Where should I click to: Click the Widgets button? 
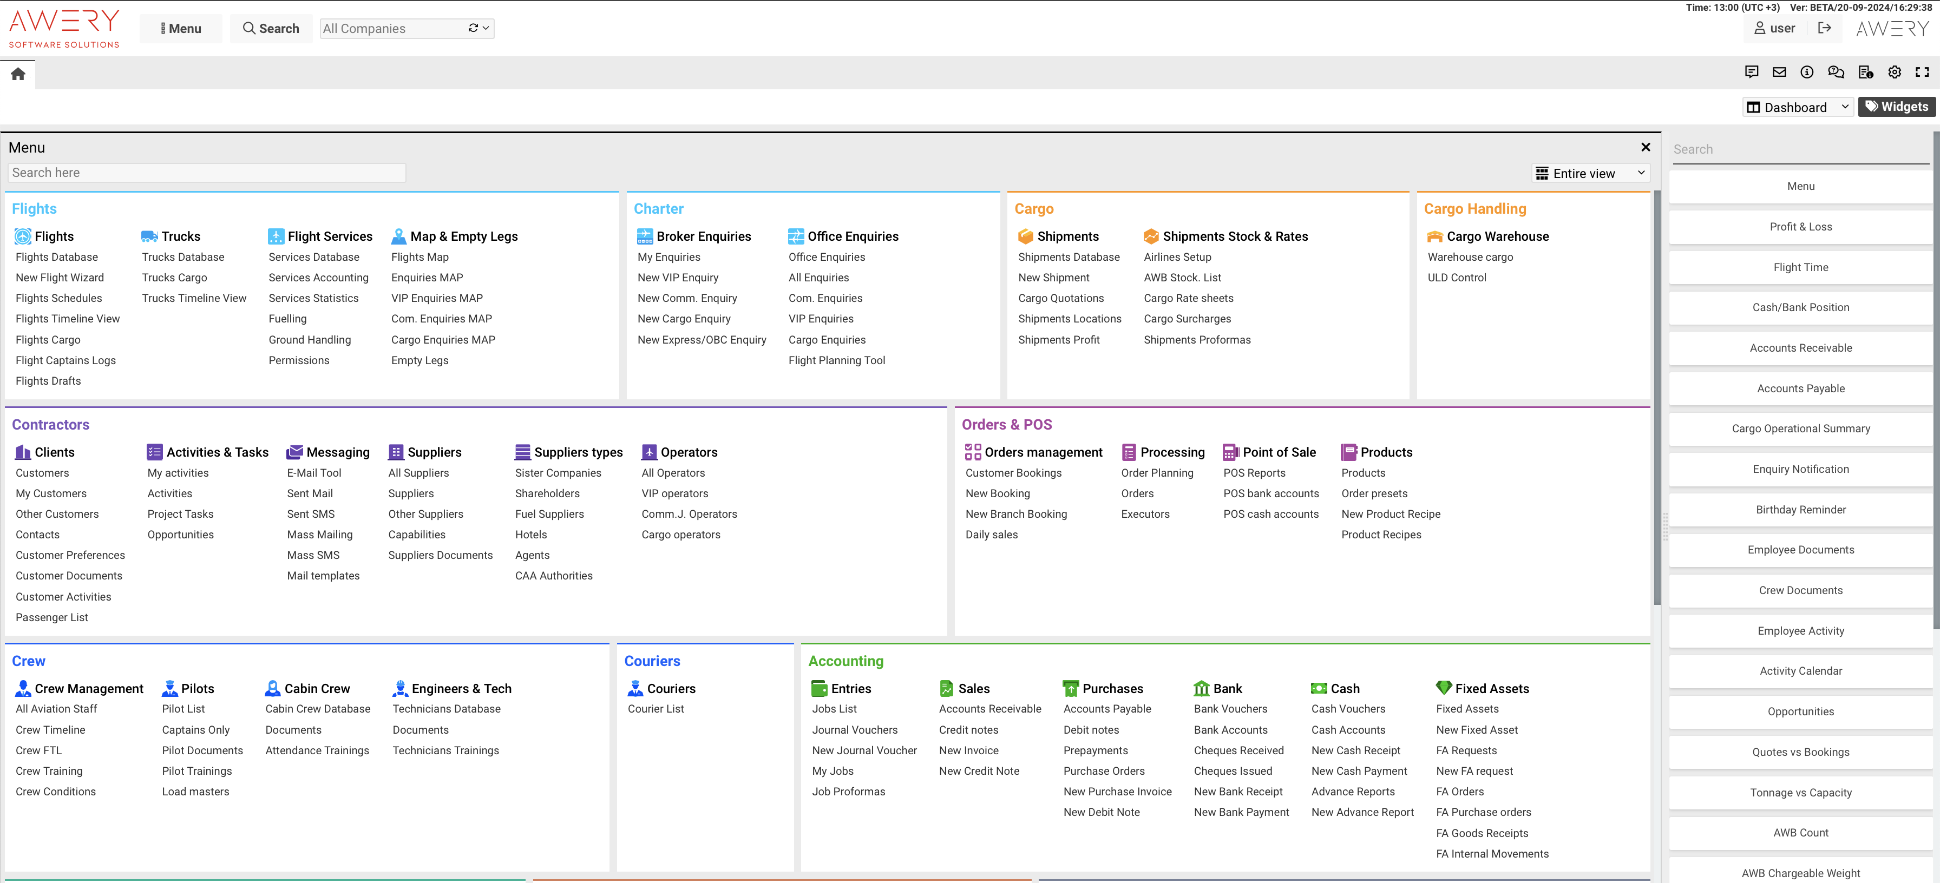[x=1896, y=107]
